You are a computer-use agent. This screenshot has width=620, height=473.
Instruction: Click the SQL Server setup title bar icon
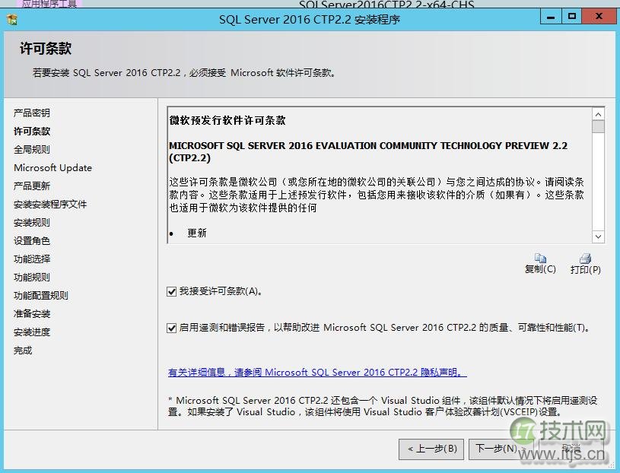(12, 19)
